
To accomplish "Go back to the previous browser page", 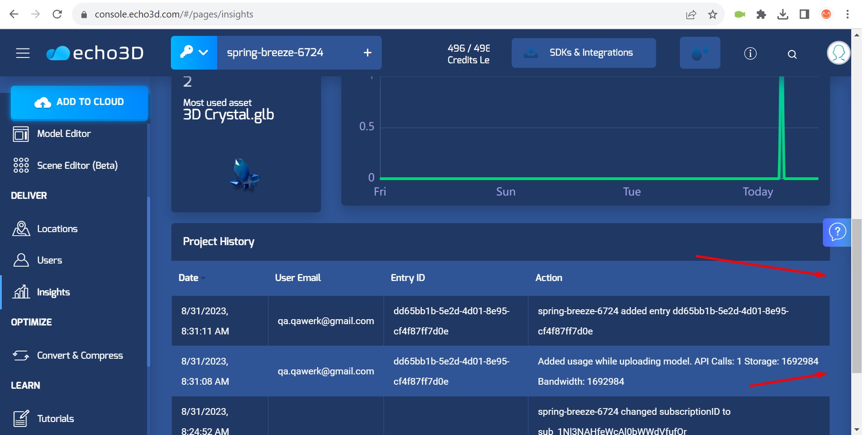I will (14, 14).
